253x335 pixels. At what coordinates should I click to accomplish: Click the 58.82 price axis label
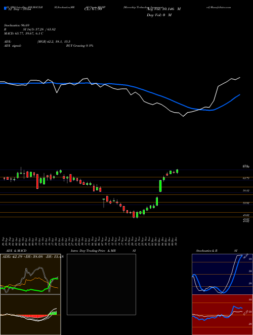coord(246,190)
